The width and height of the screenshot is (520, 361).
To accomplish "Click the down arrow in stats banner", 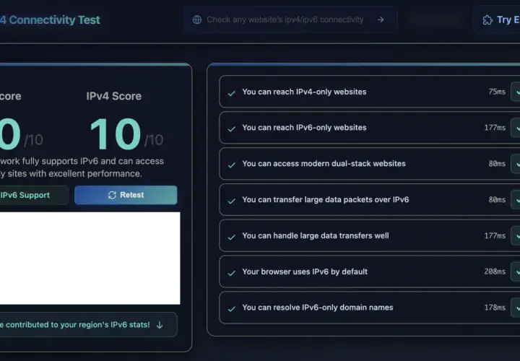I will click(x=160, y=325).
